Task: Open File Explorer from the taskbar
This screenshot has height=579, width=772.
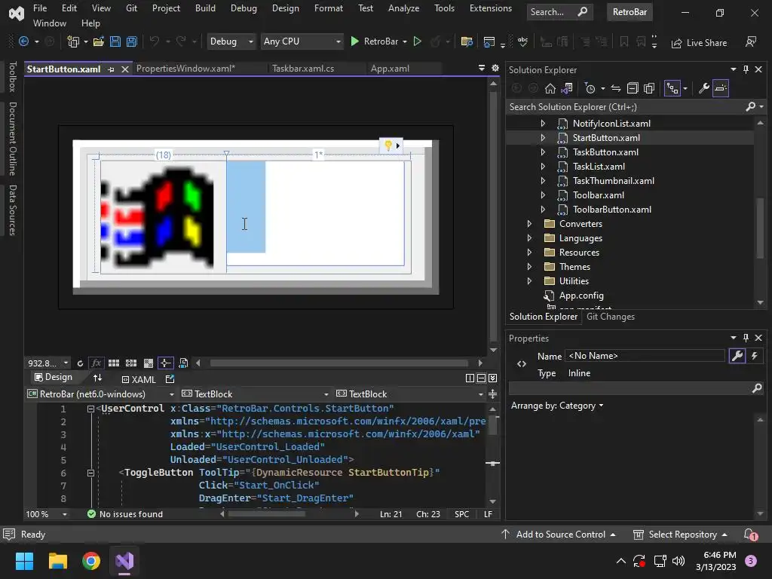Action: tap(57, 561)
